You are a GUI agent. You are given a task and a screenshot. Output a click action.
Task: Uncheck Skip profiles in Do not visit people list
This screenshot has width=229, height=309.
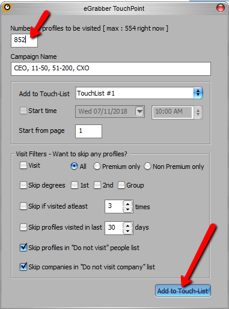tap(23, 248)
